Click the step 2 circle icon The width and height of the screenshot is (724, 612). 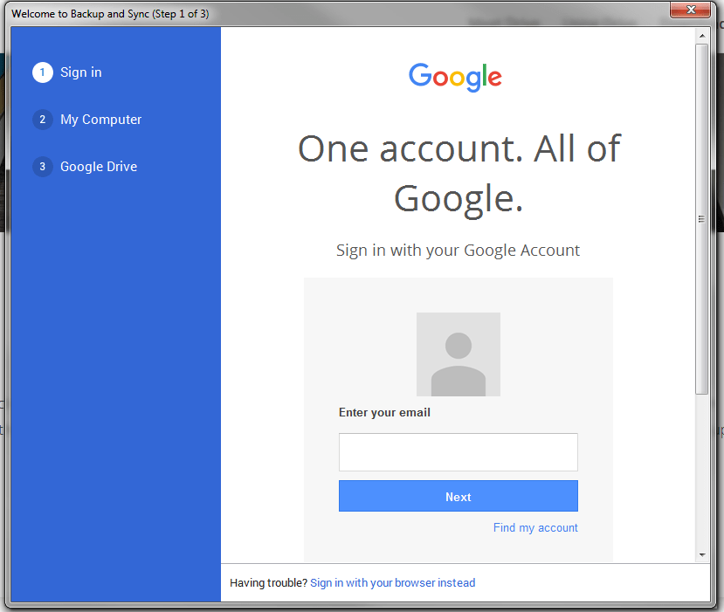coord(43,120)
